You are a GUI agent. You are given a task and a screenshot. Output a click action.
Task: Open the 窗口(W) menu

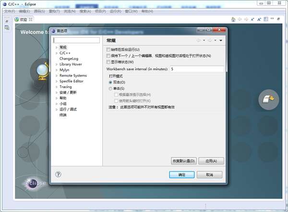(x=131, y=12)
